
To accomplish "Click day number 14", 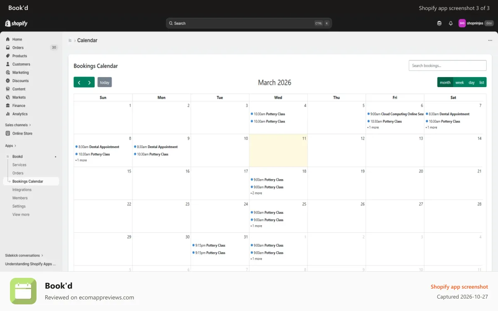I will [479, 138].
